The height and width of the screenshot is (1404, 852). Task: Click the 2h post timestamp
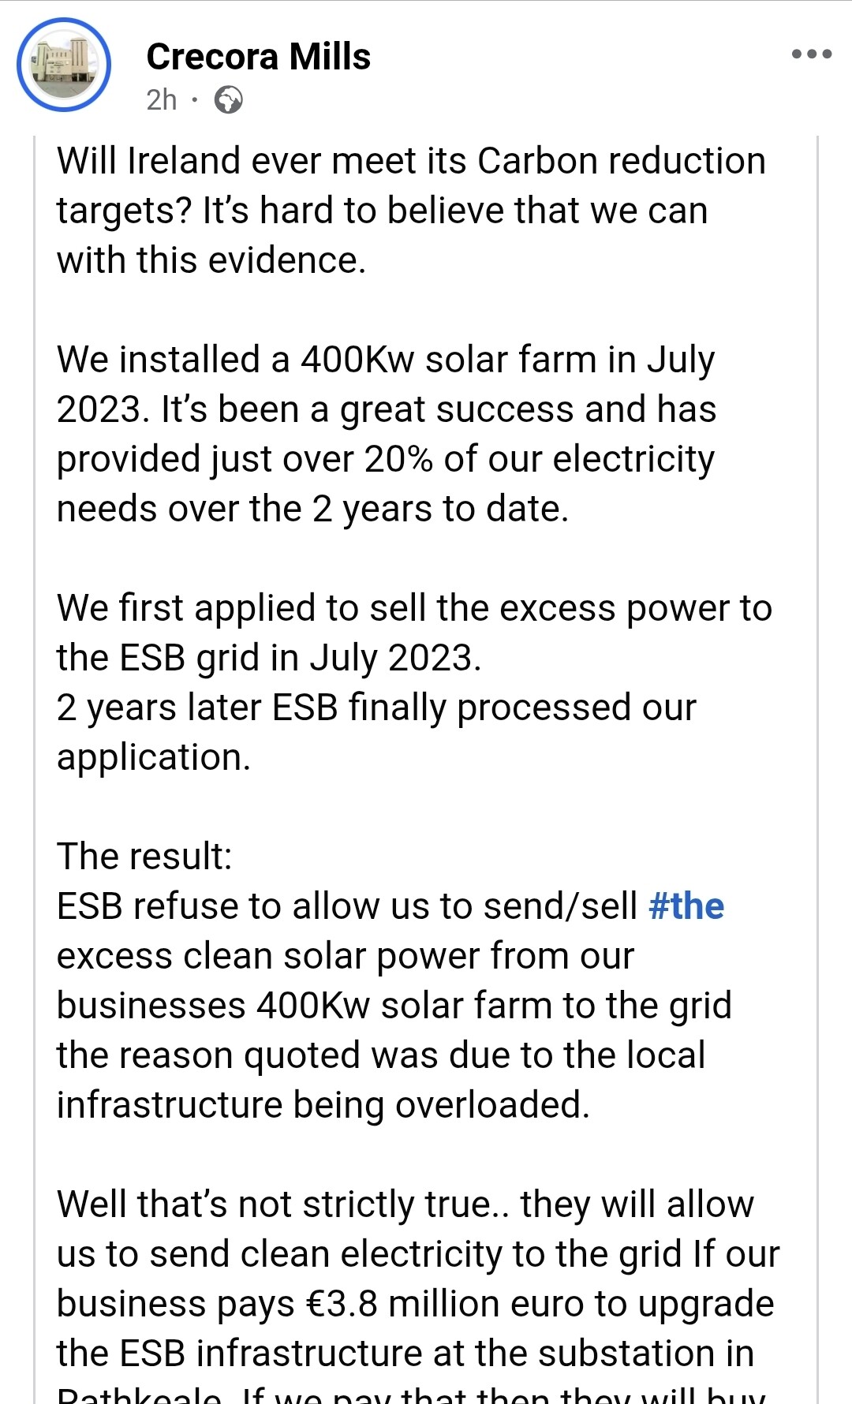pos(162,100)
